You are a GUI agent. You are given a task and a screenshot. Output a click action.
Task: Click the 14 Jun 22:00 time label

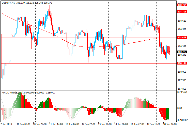click(x=137, y=124)
